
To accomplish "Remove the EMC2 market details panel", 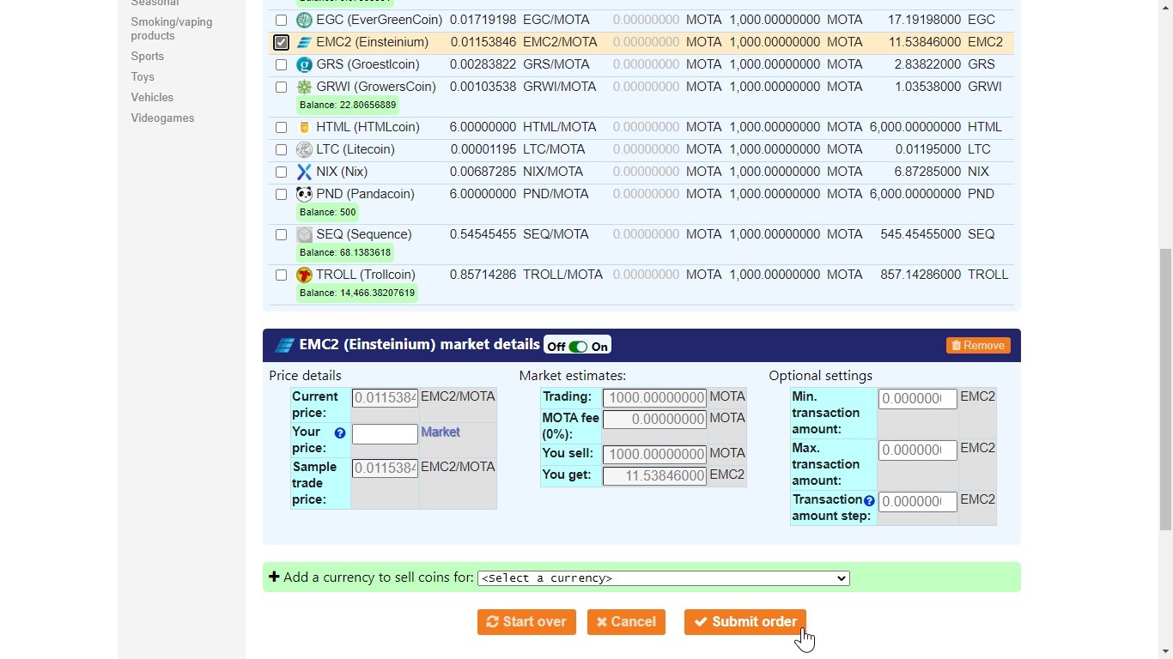I will [978, 345].
